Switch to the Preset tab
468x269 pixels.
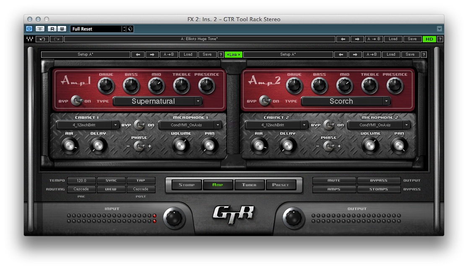click(281, 185)
